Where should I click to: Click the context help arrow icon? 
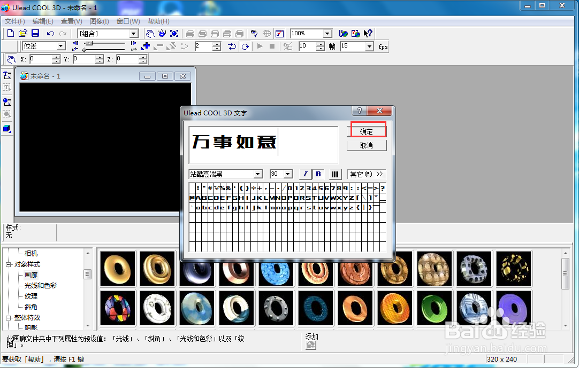[x=368, y=34]
